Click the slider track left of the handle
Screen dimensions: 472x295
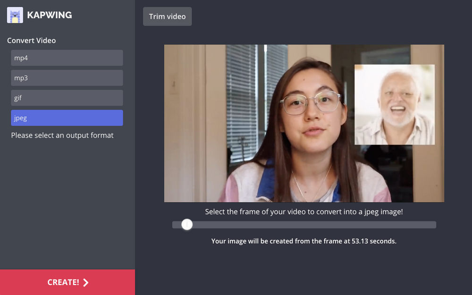click(x=177, y=225)
